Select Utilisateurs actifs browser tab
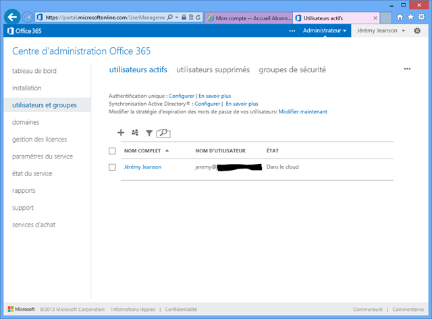432x319 pixels. [x=336, y=18]
